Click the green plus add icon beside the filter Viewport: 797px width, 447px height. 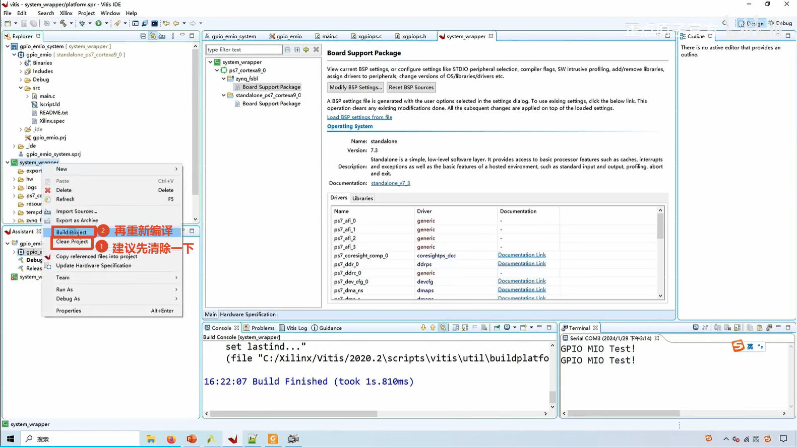(x=306, y=50)
